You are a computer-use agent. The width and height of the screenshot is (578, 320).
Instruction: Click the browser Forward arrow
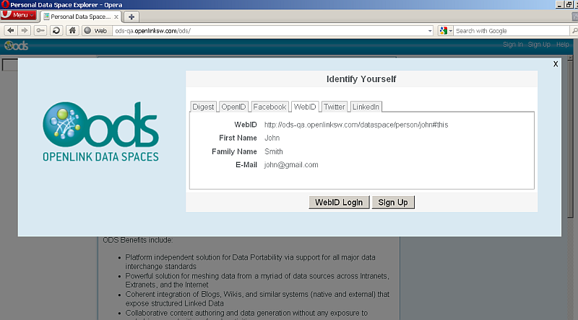25,31
